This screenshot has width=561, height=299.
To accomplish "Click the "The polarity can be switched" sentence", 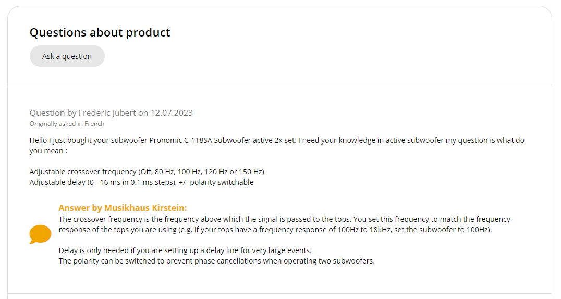I will click(216, 261).
